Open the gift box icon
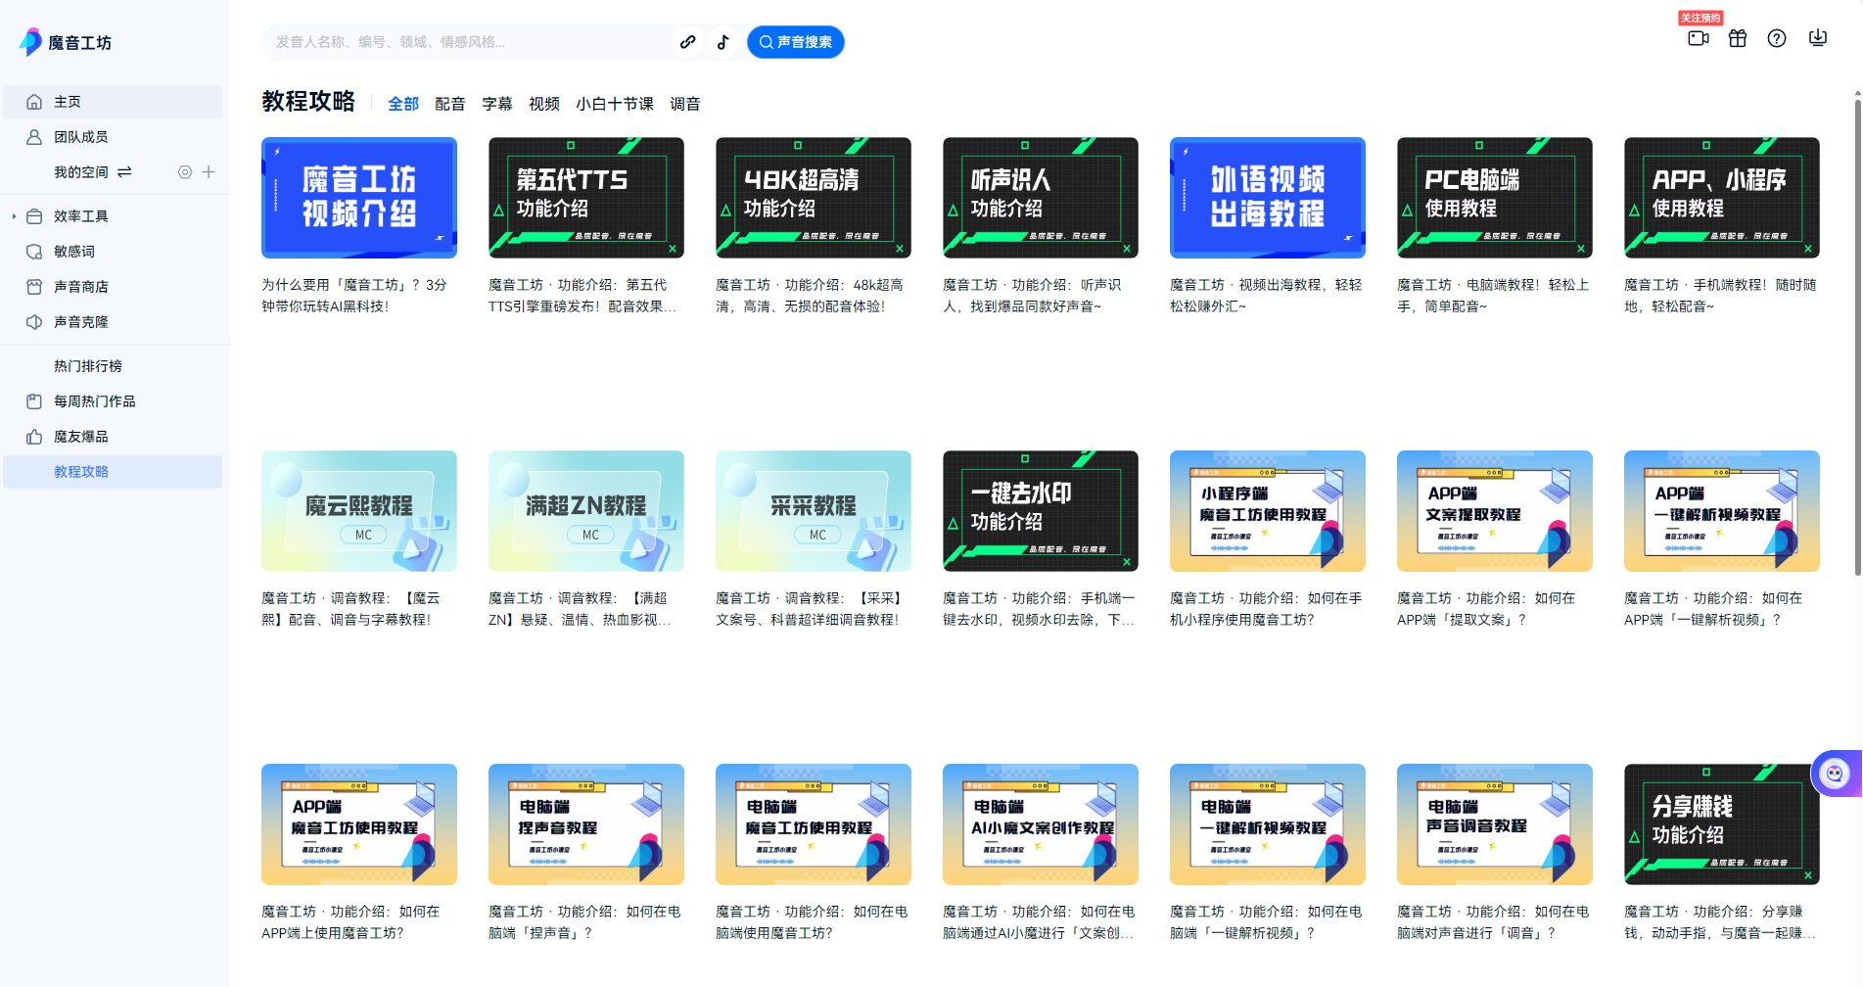Viewport: 1863px width, 987px height. (1738, 38)
